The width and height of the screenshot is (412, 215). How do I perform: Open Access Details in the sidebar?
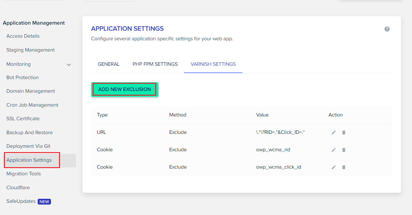23,36
